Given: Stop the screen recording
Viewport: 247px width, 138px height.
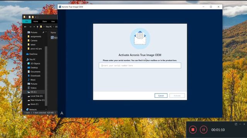Looking at the screenshot, I should 193,130.
